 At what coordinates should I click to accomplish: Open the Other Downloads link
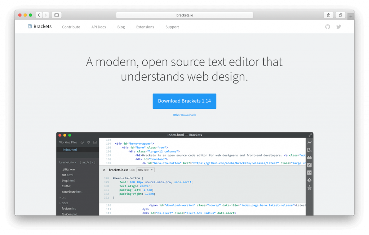pos(184,115)
